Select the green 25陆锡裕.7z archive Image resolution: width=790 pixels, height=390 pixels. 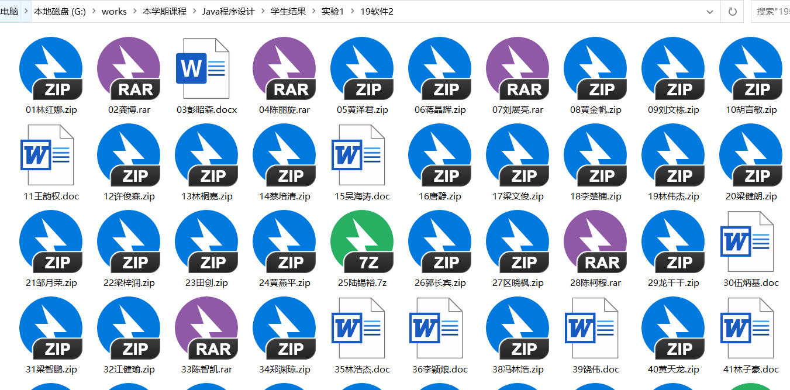(362, 242)
